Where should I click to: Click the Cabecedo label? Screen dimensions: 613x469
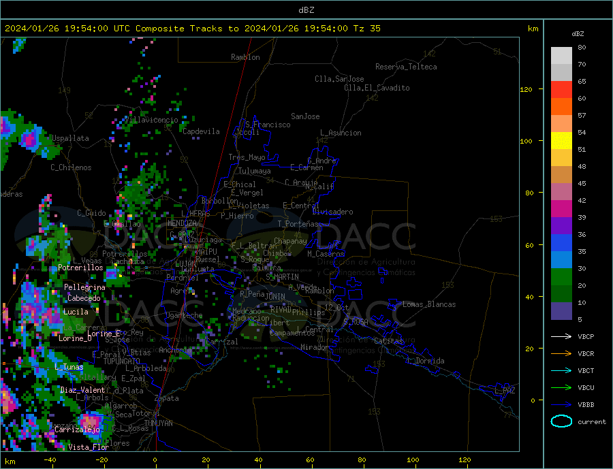[84, 298]
